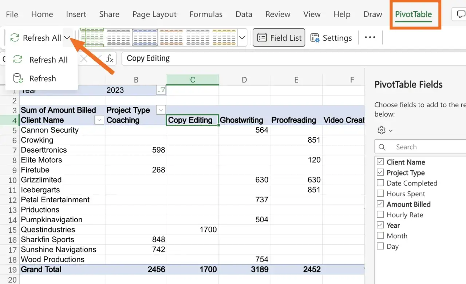Switch to the Formulas tab
This screenshot has height=284, width=466.
tap(206, 15)
